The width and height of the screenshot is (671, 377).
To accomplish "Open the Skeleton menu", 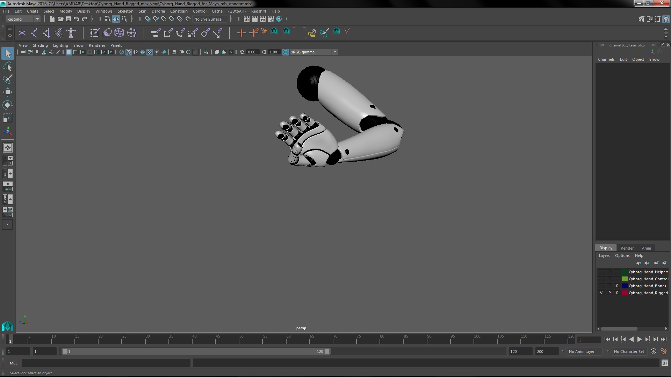I will click(x=125, y=11).
